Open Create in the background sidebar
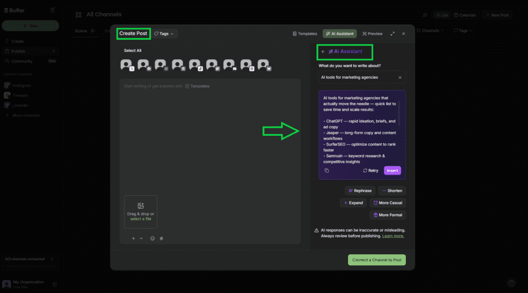The width and height of the screenshot is (528, 293). tap(18, 41)
